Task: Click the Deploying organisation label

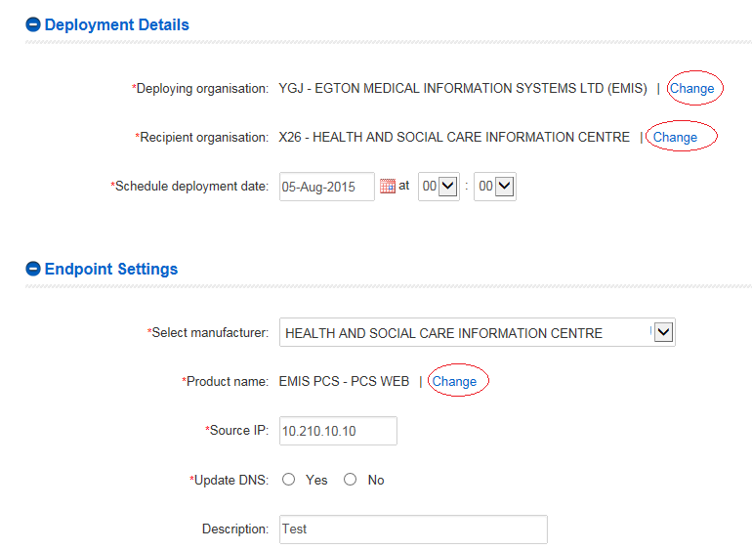Action: click(200, 88)
